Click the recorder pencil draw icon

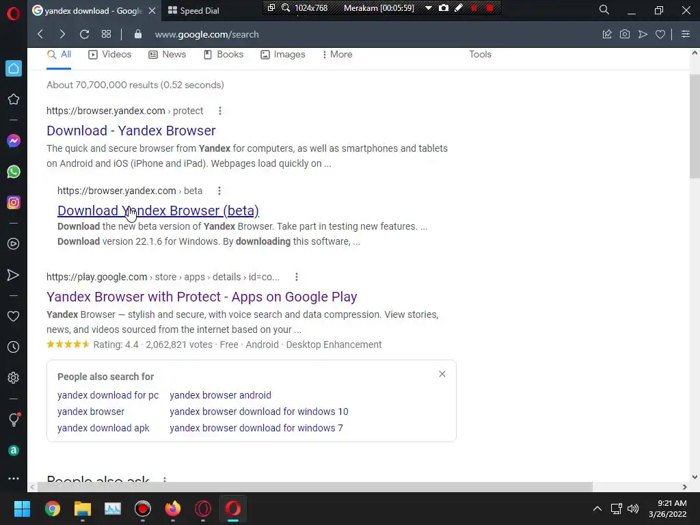point(459,8)
